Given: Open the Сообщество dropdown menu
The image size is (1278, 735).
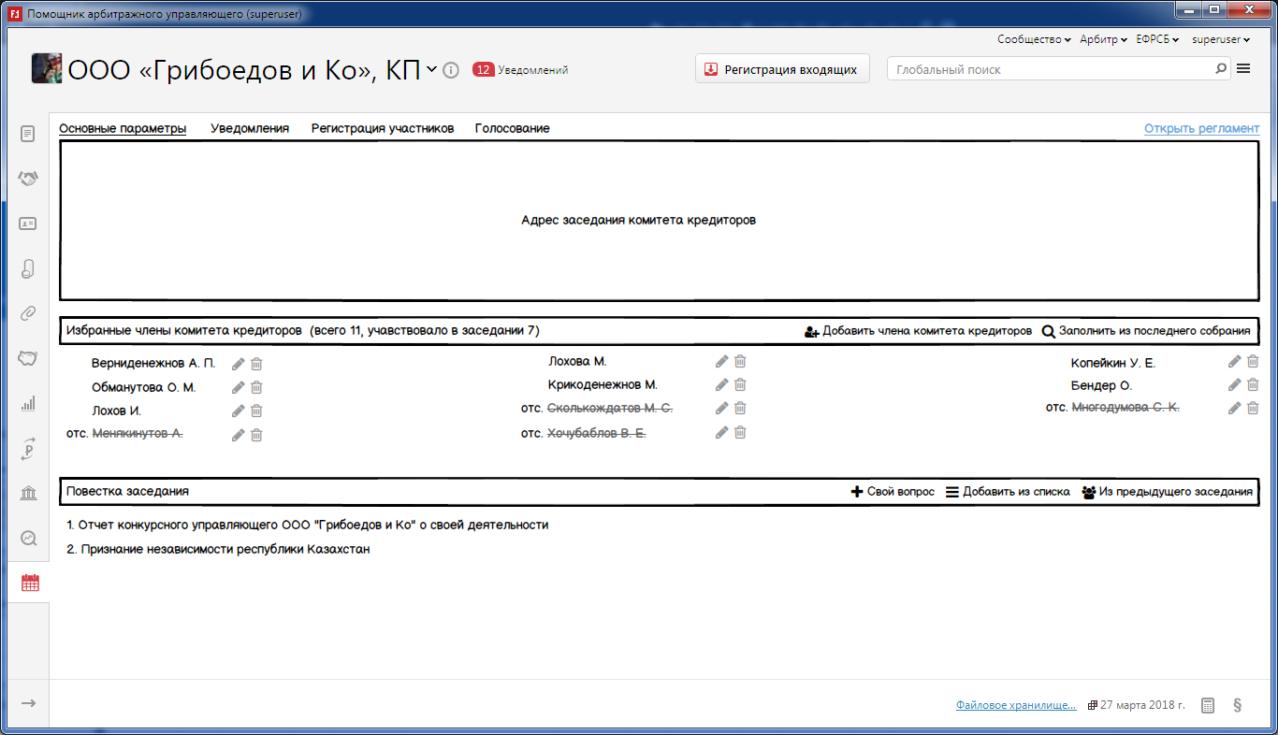Looking at the screenshot, I should click(1034, 39).
